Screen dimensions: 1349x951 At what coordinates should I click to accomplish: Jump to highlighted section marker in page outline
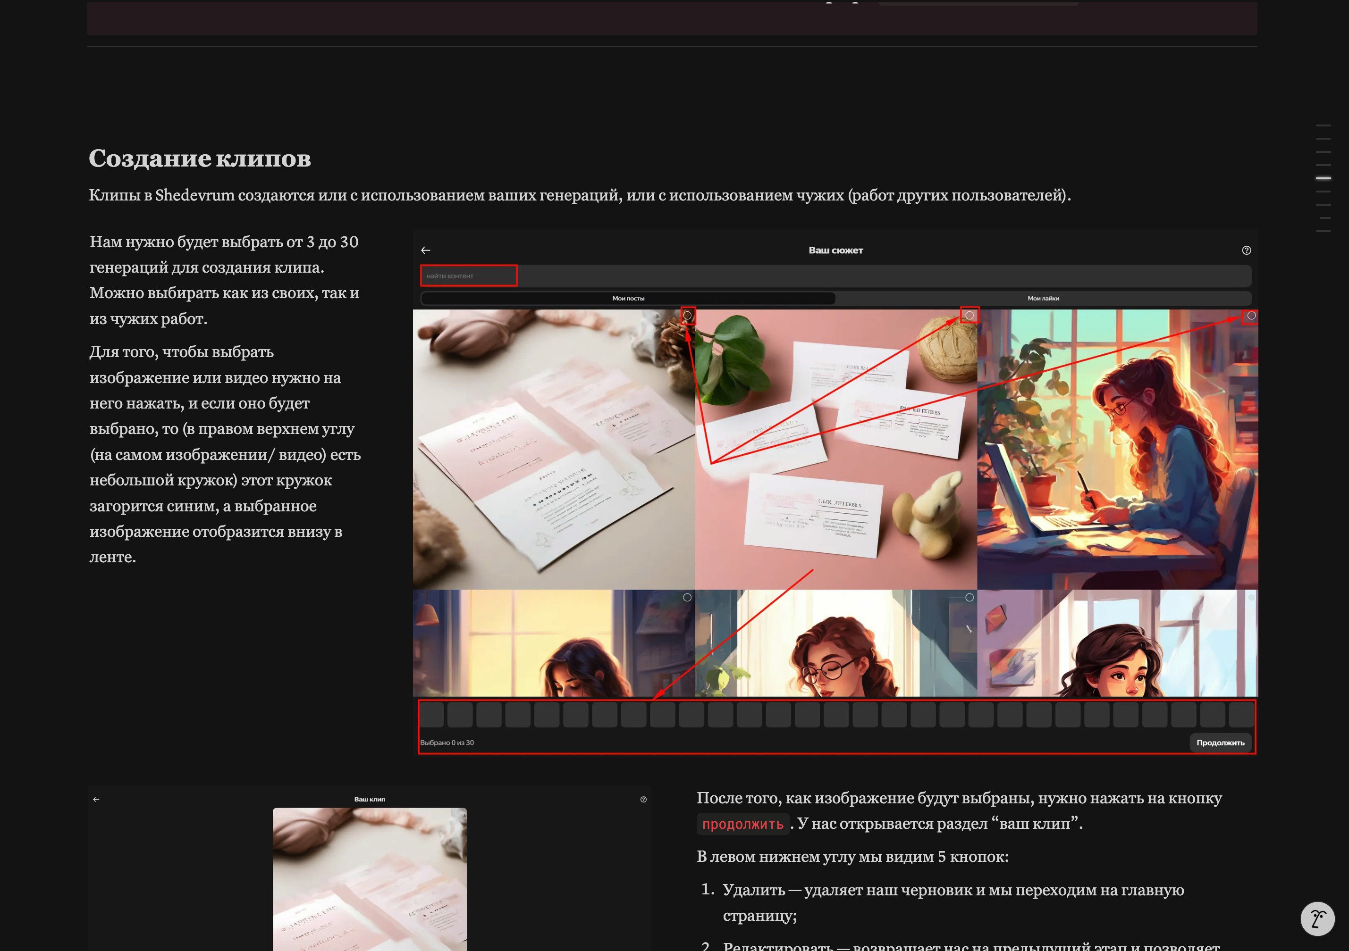(x=1323, y=178)
